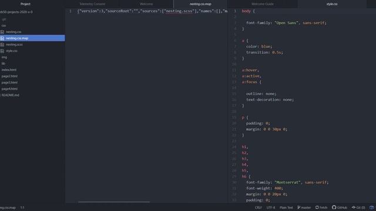376x211 pixels.
Task: Select the style.css editor tab
Action: [332, 4]
